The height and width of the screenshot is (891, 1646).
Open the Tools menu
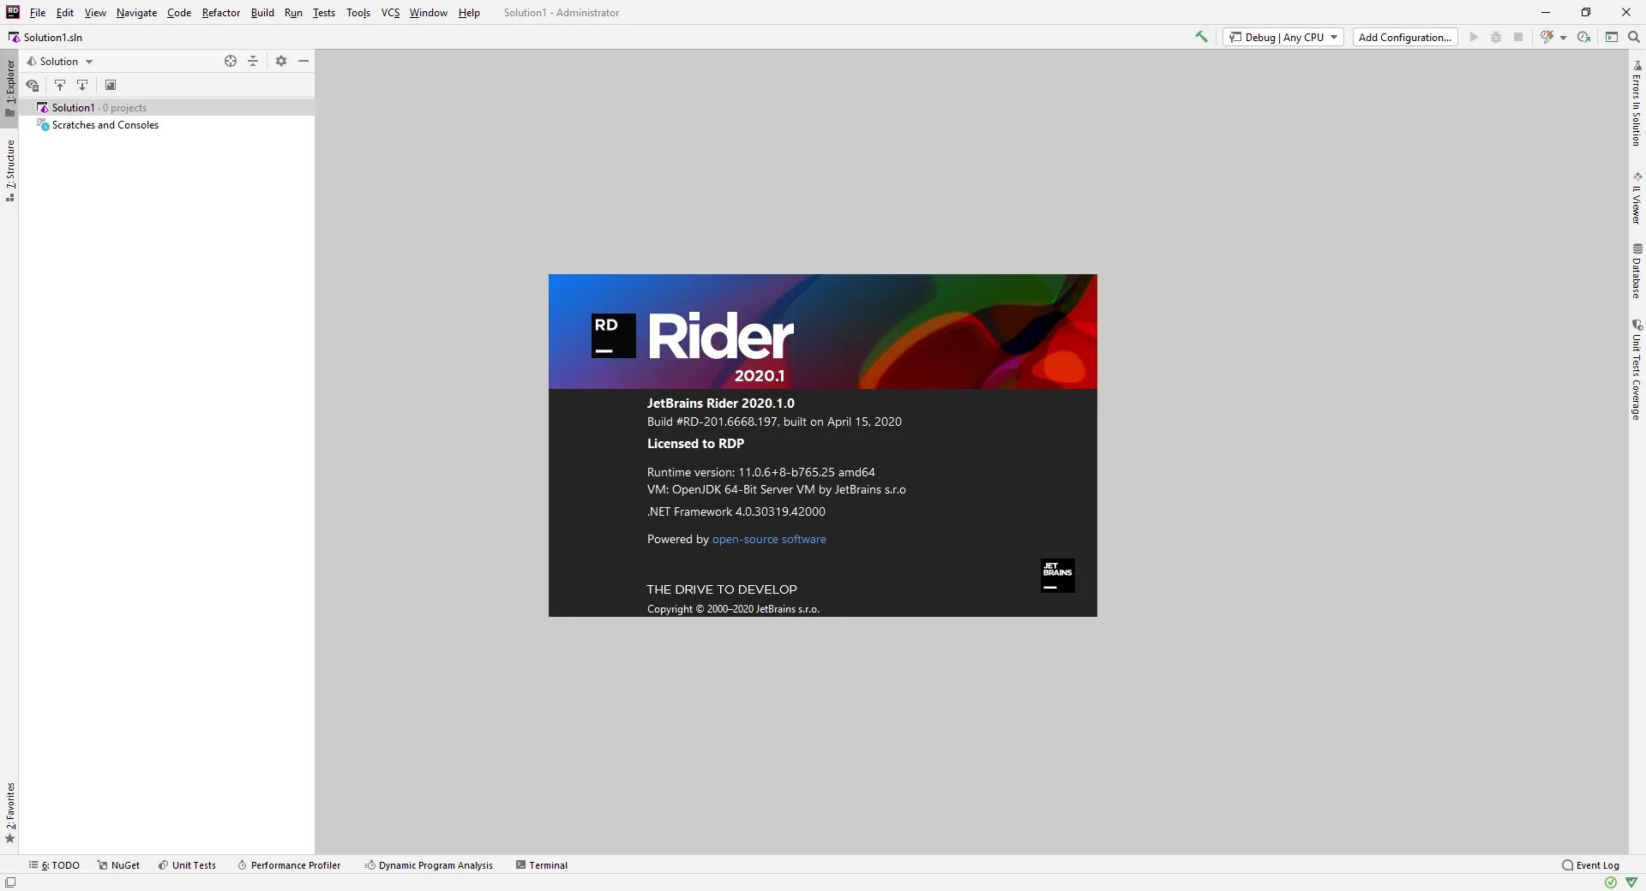click(x=358, y=13)
